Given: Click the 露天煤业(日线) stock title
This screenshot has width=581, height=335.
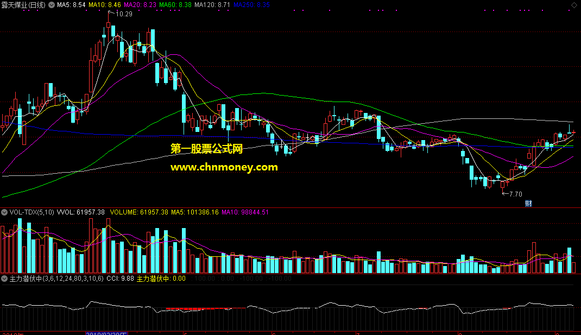Looking at the screenshot, I should (23, 5).
